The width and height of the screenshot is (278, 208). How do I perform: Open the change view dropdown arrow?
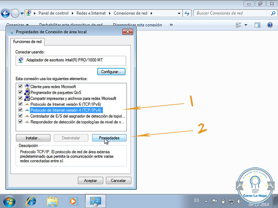pos(246,25)
